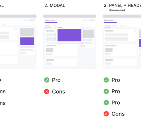Select 'Video name' tab in Modal mockup

click(49, 20)
